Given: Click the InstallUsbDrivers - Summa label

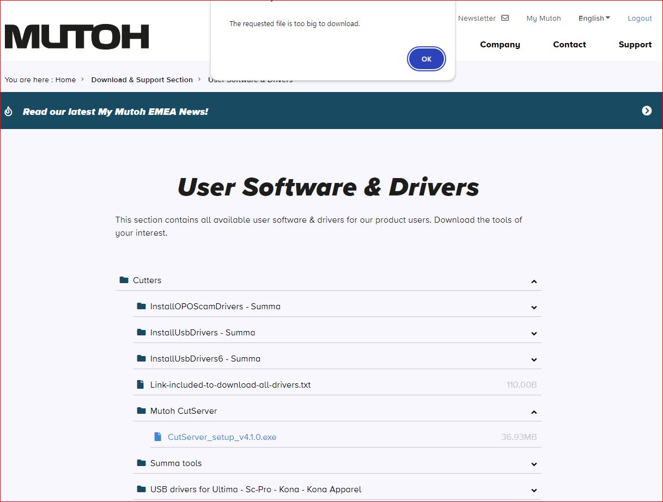Looking at the screenshot, I should tap(203, 332).
